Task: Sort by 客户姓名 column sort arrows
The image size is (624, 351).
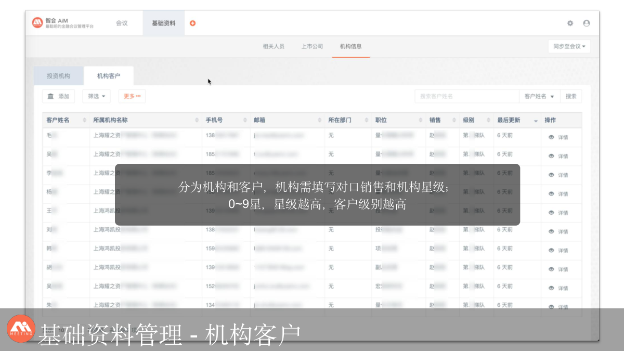Action: [x=84, y=120]
